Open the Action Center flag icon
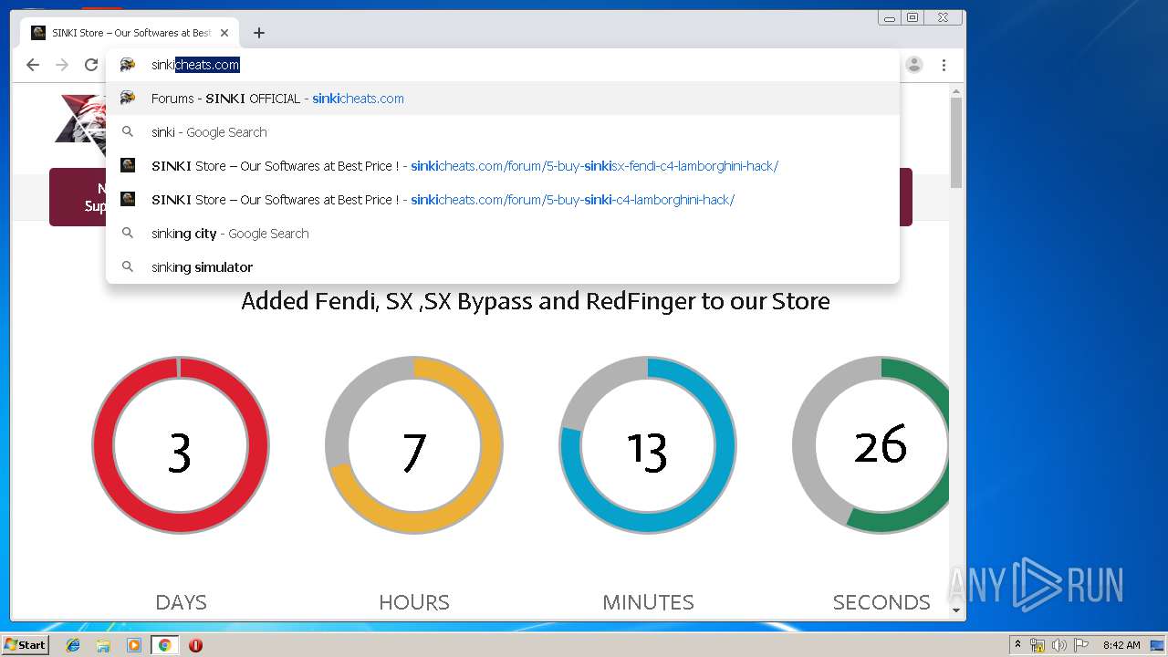 1081,645
